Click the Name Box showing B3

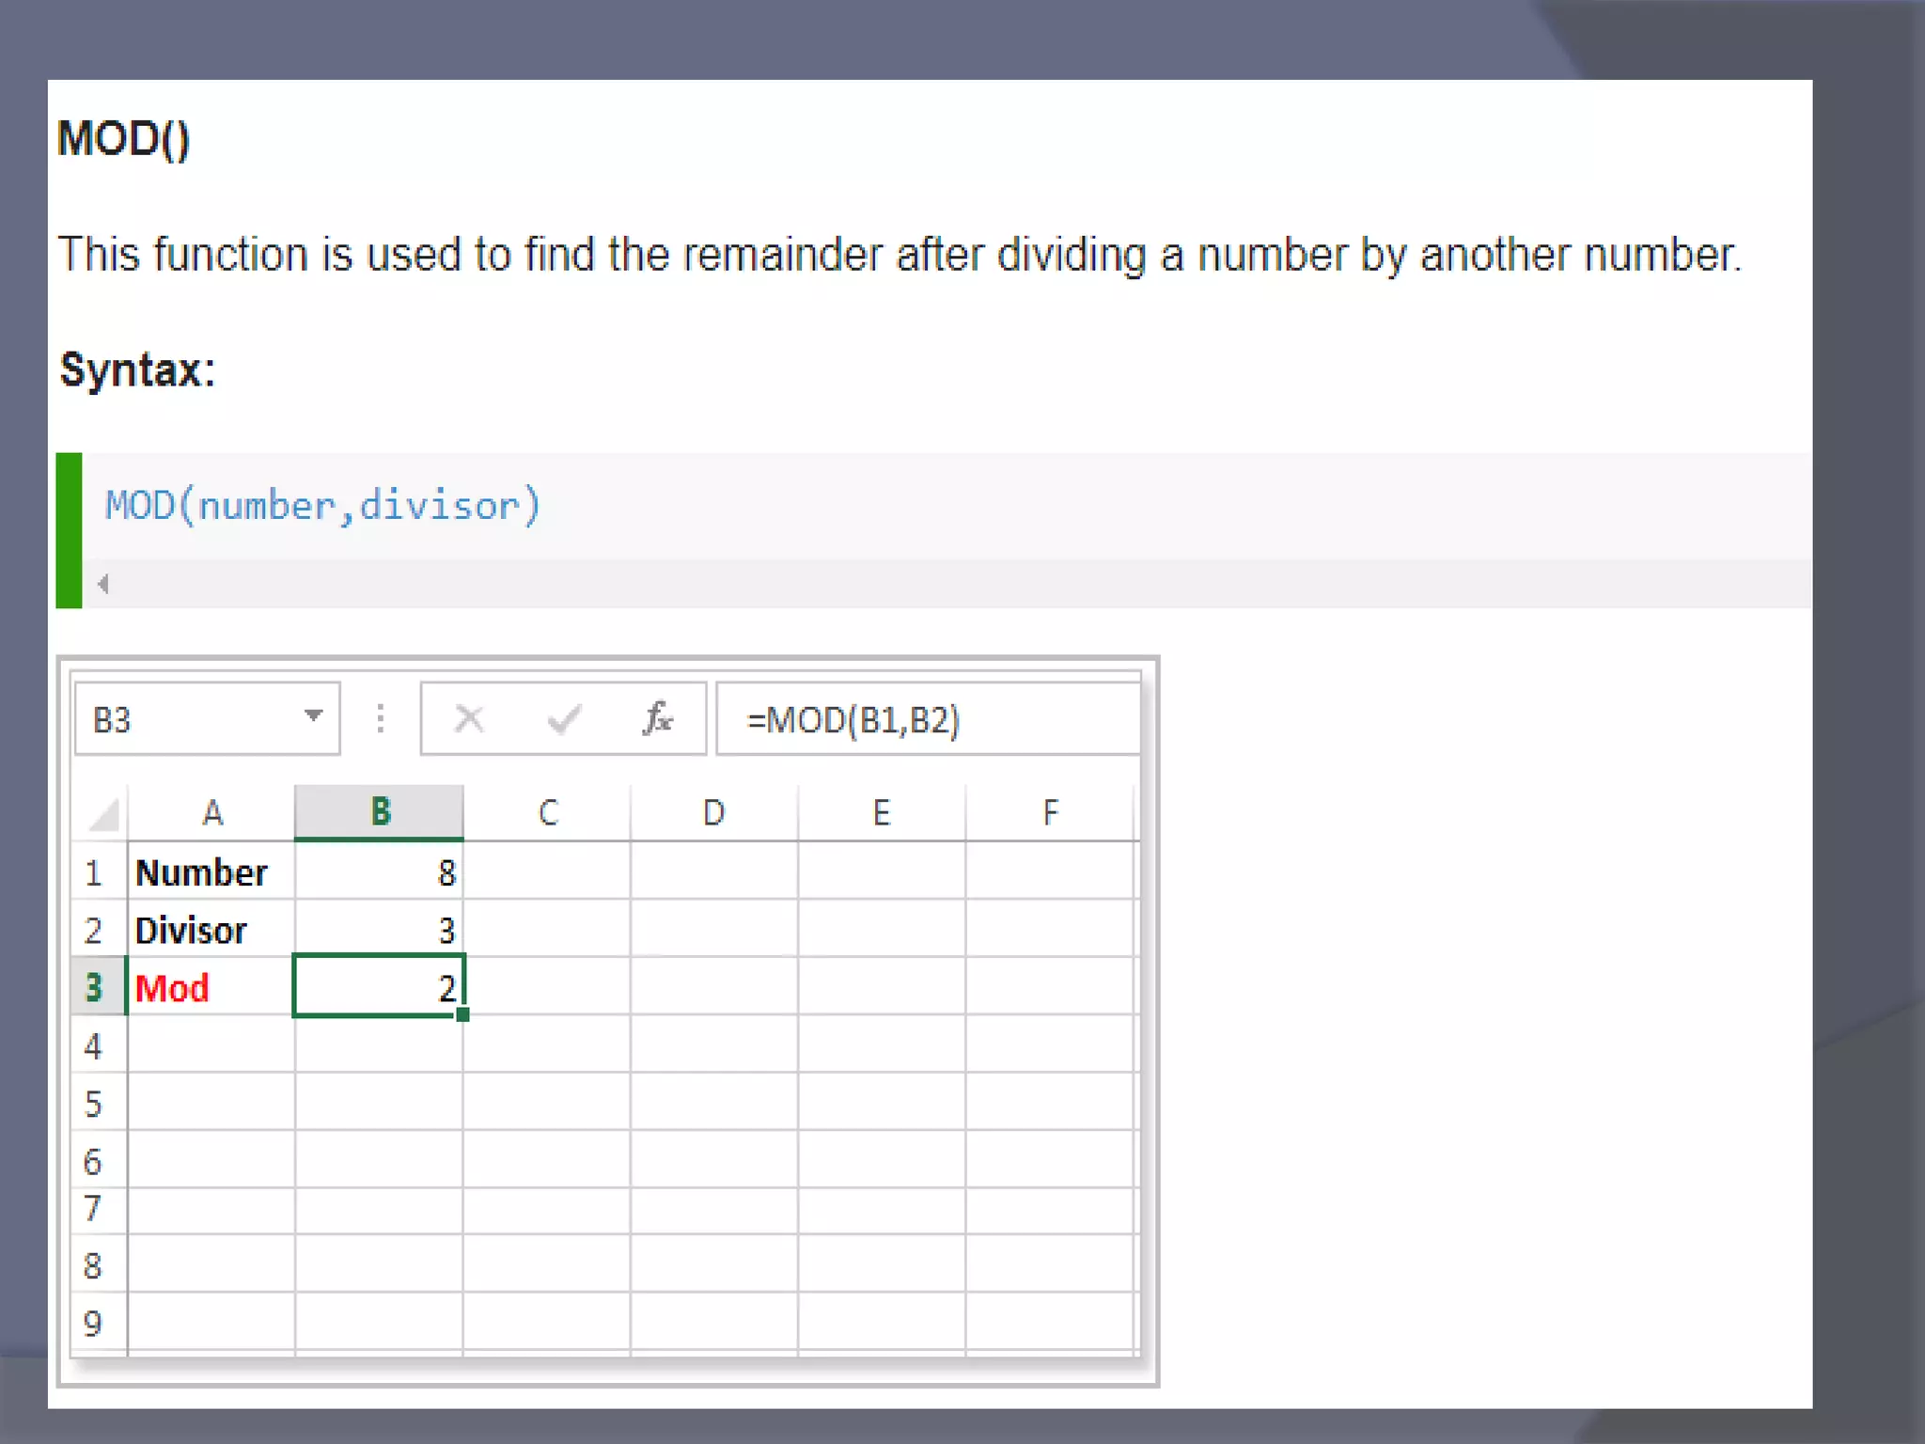coord(188,720)
